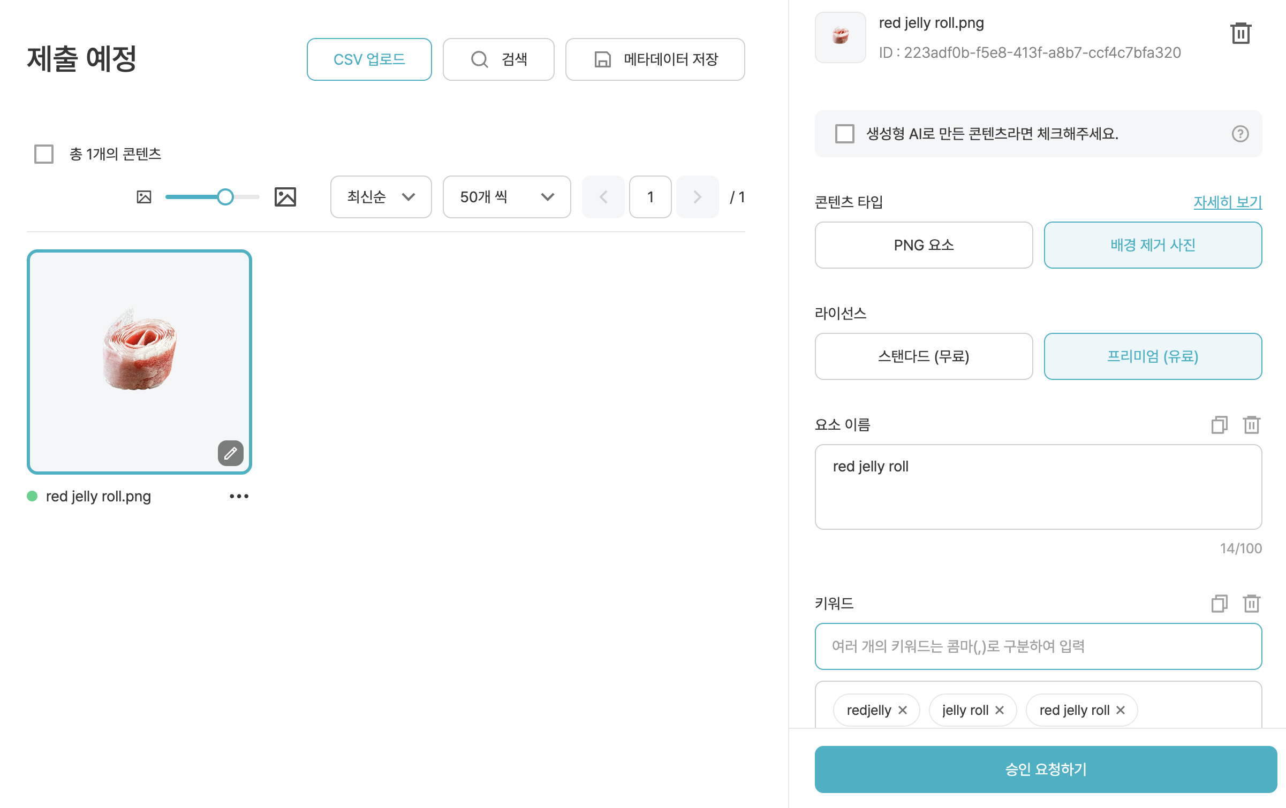Delete all keywords with the 키워드 trash icon
This screenshot has height=808, width=1286.
1251,604
